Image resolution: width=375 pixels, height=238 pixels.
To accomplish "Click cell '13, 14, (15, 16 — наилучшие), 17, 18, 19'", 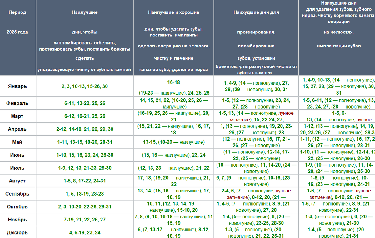I will (173, 194).
